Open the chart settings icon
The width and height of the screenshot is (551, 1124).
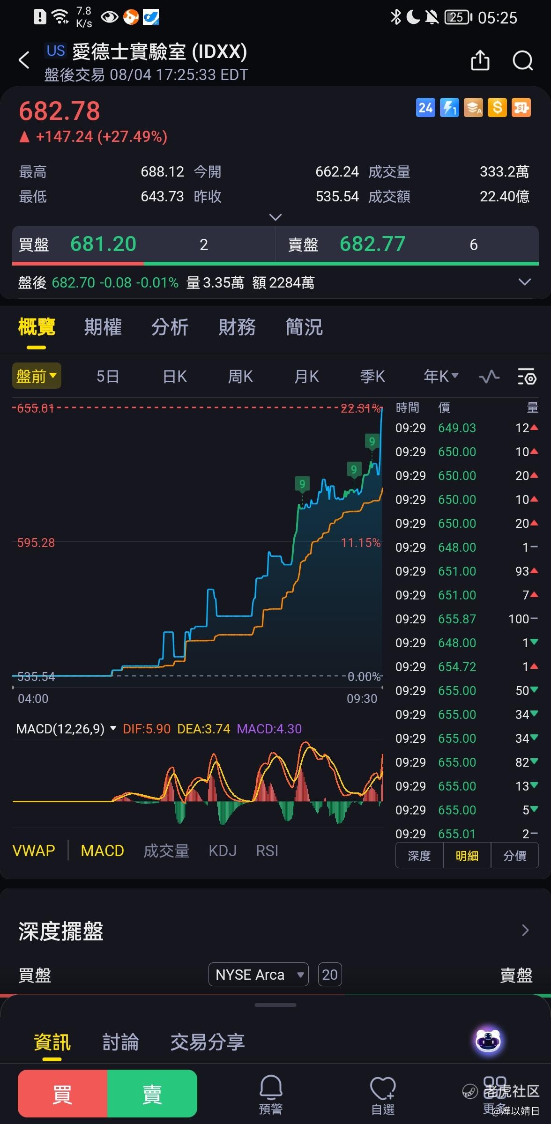pyautogui.click(x=527, y=377)
